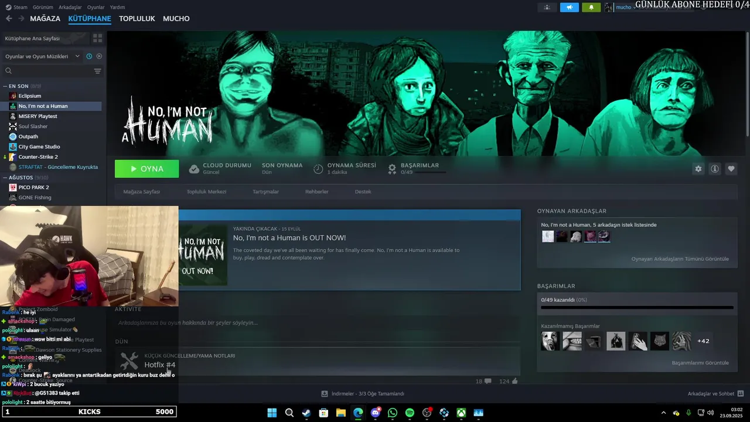
Task: Open the Oyunlar menu
Action: coord(96,7)
